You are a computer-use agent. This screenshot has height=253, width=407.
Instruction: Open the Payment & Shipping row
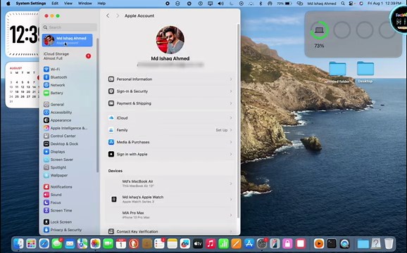170,103
